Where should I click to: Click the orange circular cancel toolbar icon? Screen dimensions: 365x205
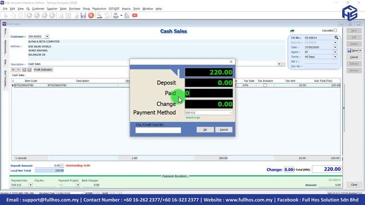[91, 15]
